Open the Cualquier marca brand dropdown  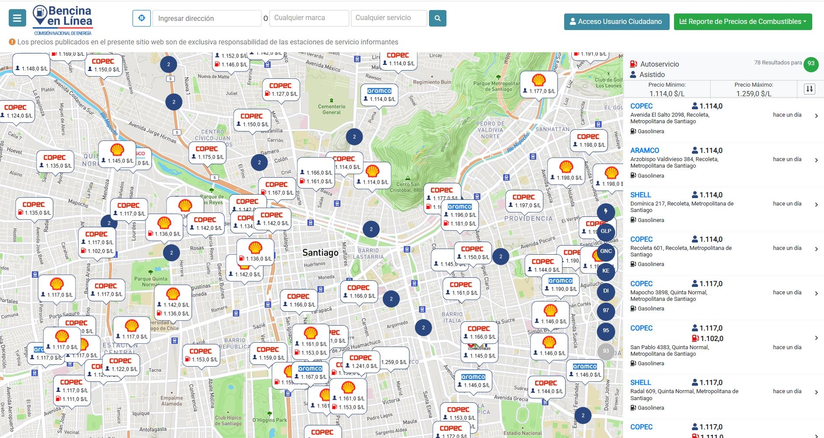click(x=309, y=18)
